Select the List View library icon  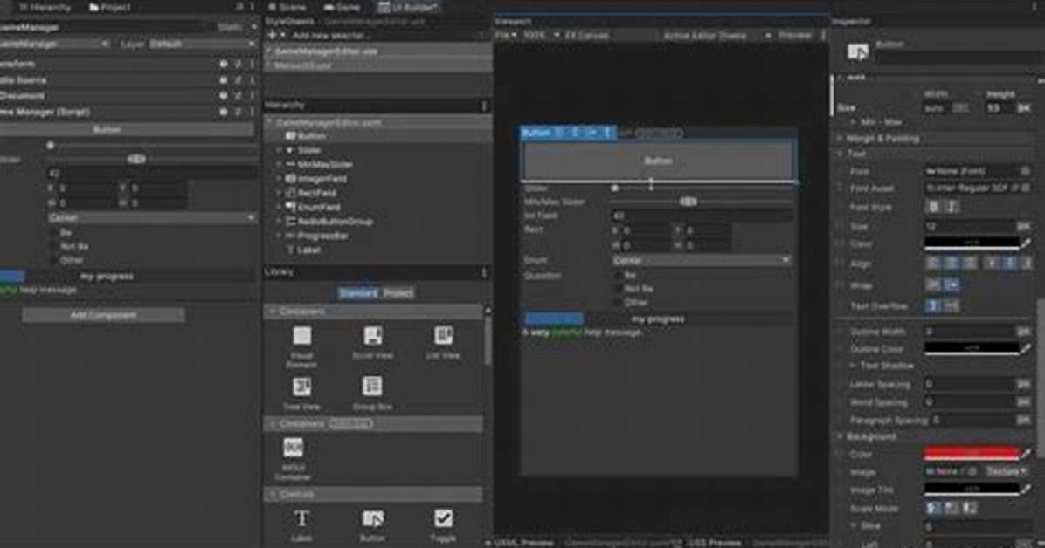[x=443, y=335]
